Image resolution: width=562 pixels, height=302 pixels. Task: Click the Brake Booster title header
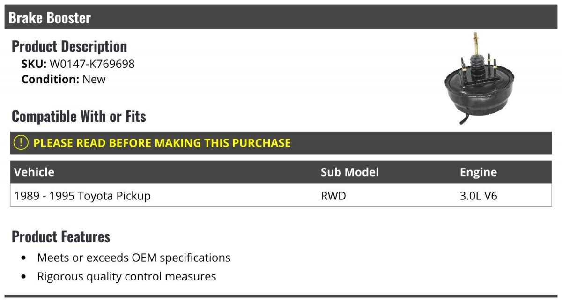pyautogui.click(x=50, y=18)
